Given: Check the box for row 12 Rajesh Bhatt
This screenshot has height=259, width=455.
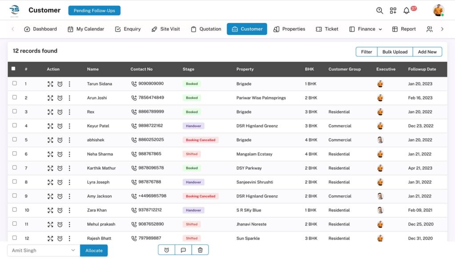Looking at the screenshot, I should 15,238.
